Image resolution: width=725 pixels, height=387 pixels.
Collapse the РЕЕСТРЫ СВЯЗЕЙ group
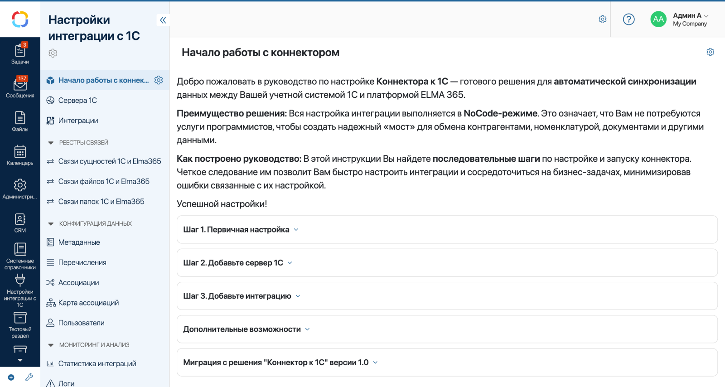[x=51, y=143]
